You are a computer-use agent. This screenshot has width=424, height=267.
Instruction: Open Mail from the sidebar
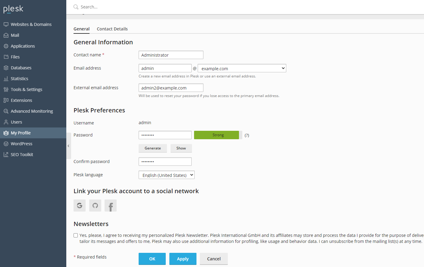pos(15,35)
